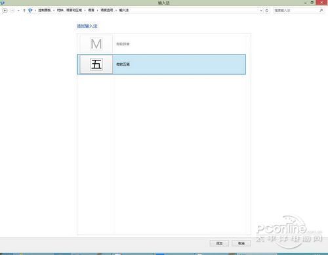Click the window icon in title bar

click(x=3, y=3)
